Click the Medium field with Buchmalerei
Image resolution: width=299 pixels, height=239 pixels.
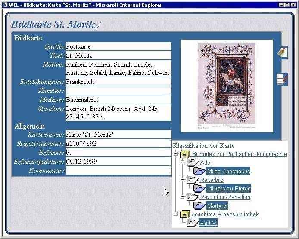click(x=118, y=100)
